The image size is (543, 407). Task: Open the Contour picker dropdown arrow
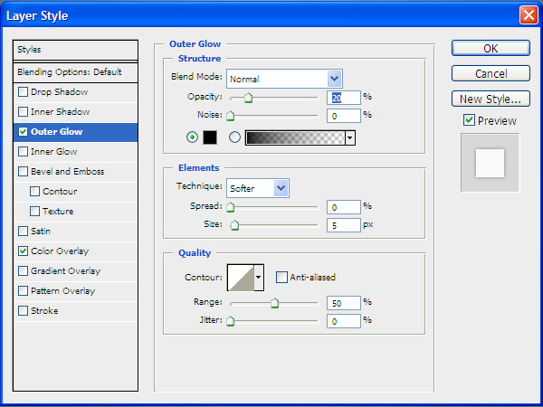coord(258,278)
